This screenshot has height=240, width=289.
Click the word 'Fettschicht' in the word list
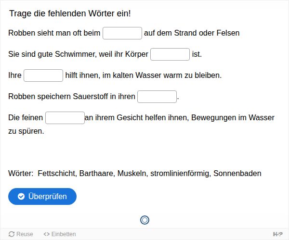pos(57,173)
